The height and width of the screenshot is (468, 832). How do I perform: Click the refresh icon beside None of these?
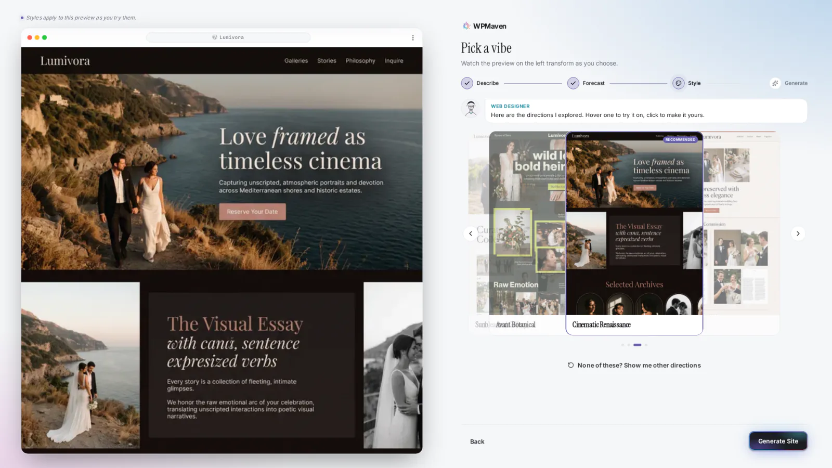click(570, 365)
